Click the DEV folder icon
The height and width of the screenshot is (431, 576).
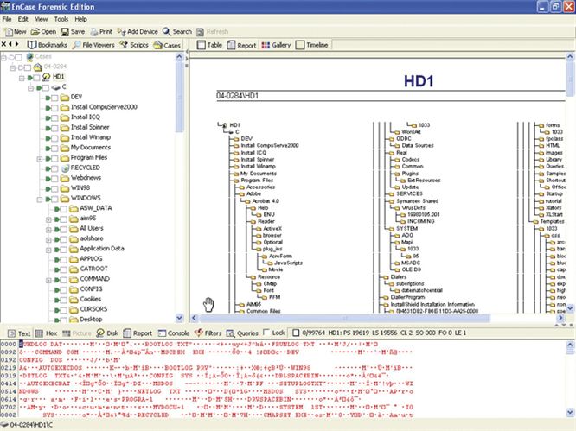65,98
